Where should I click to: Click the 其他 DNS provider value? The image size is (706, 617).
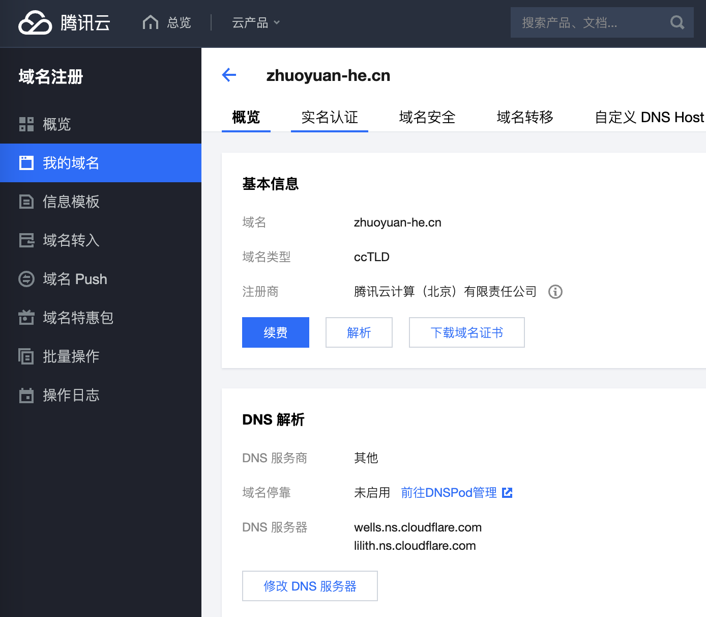pos(366,458)
